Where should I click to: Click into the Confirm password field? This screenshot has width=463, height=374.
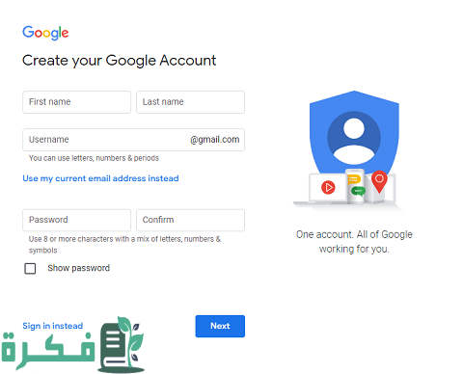click(190, 220)
